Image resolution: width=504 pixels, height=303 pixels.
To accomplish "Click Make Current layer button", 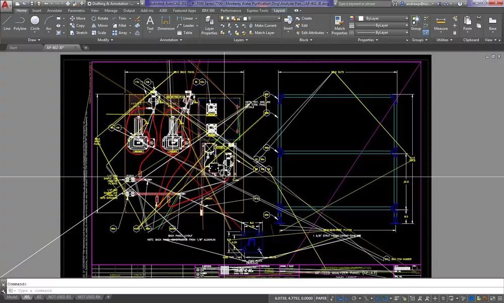I will [x=263, y=25].
